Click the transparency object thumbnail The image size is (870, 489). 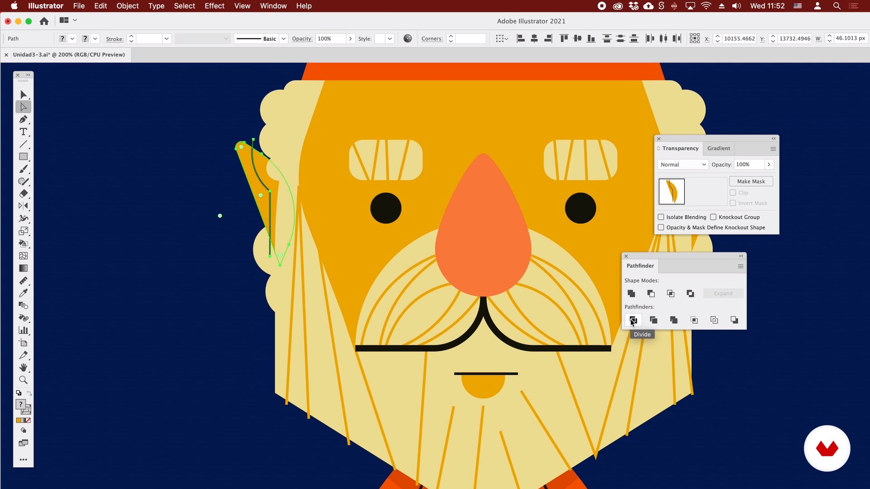pos(672,191)
